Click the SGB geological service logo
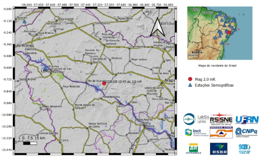The width and height of the screenshot is (263, 167). 244,147
